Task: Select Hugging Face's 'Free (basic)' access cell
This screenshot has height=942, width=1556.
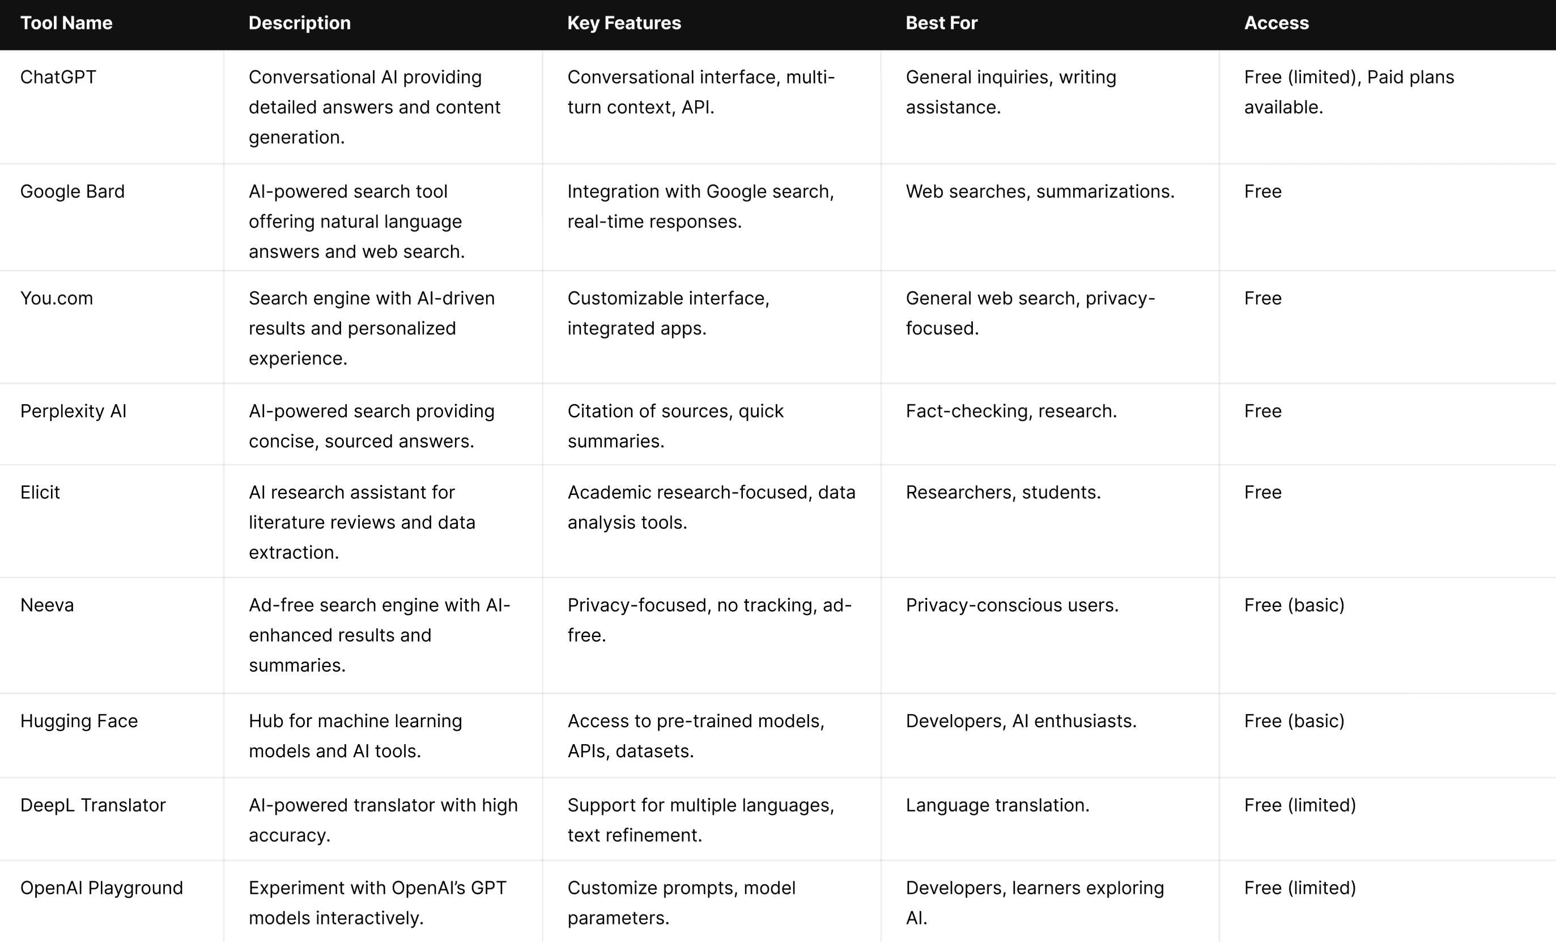Action: click(x=1294, y=722)
